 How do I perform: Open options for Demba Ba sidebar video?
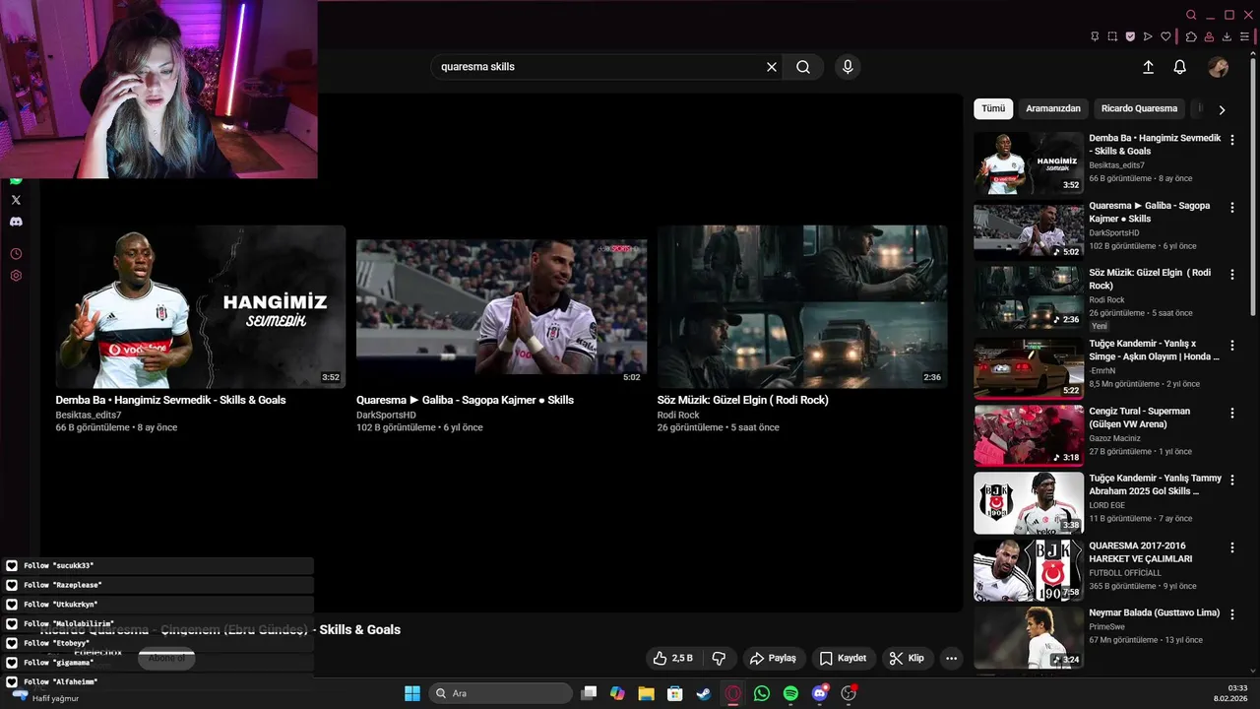coord(1231,140)
